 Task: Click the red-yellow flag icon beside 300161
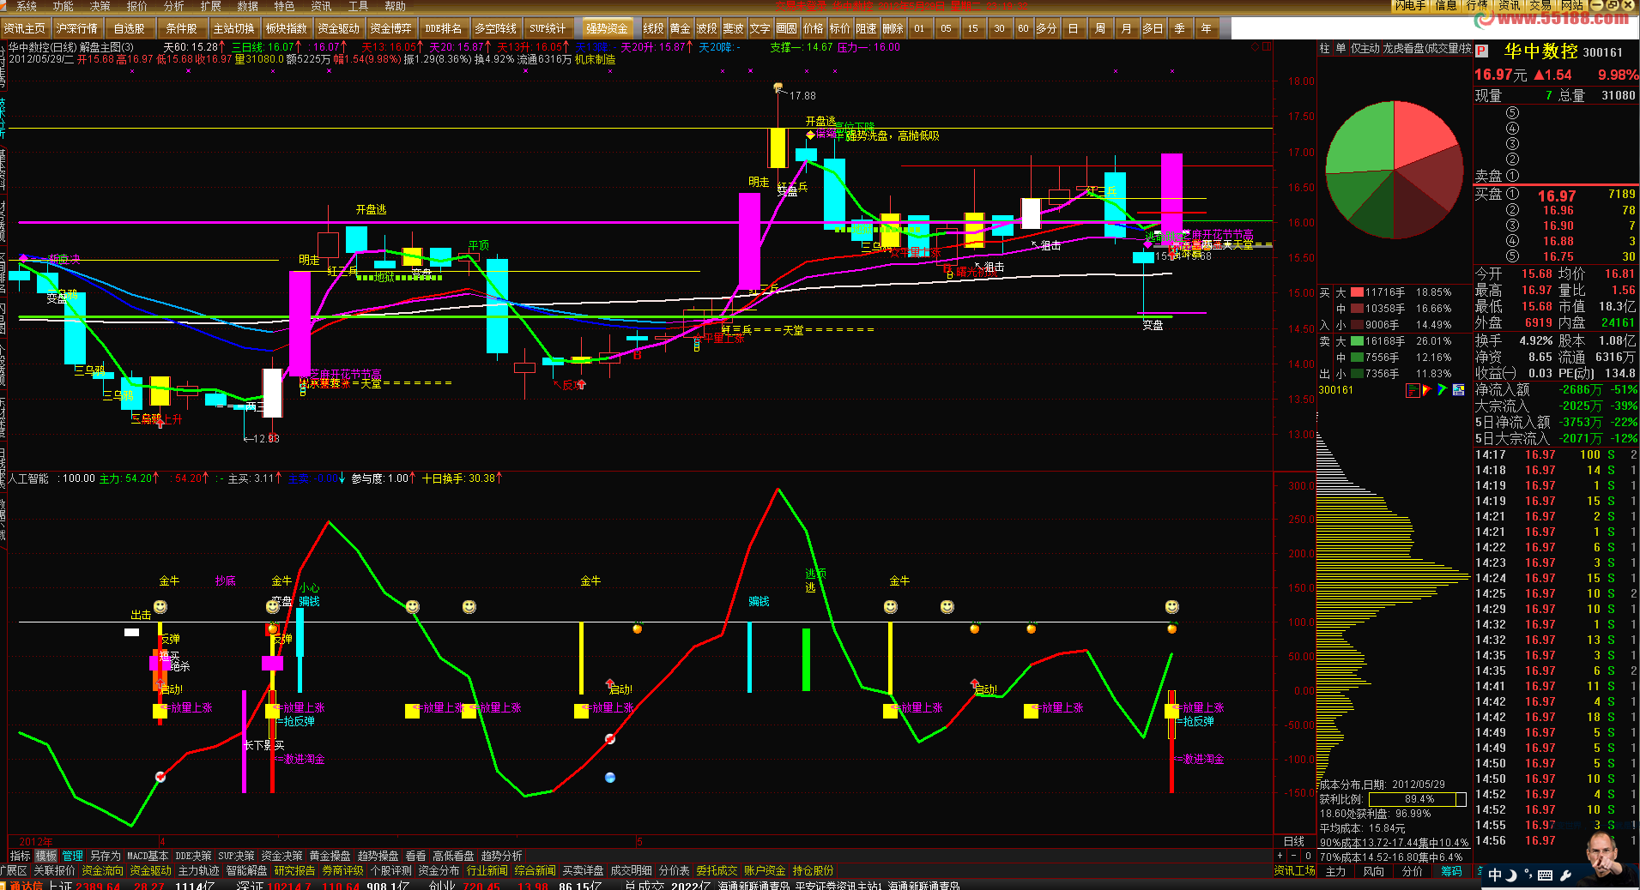point(1427,390)
